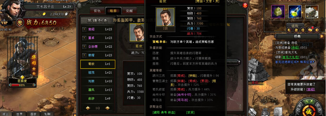Select the green potion reward item
Viewport: 326px width, 116px height.
click(295, 12)
